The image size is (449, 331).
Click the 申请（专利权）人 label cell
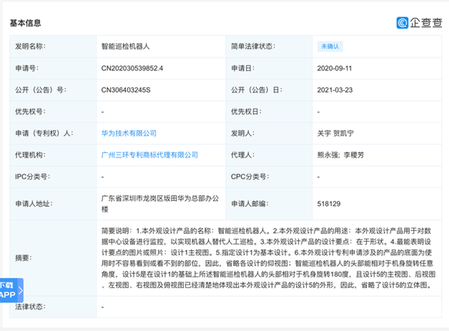(53, 133)
